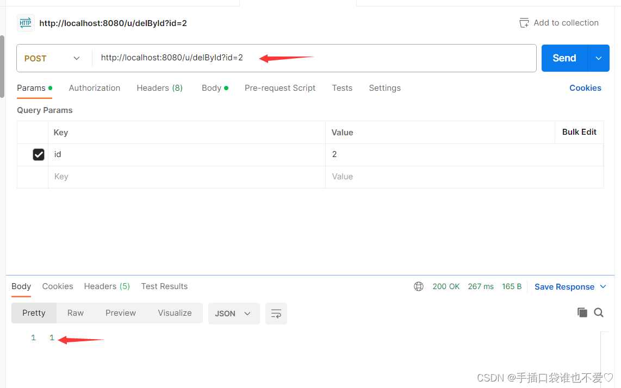Select the Params tab
Screen dimensions: 621x388
(34, 88)
